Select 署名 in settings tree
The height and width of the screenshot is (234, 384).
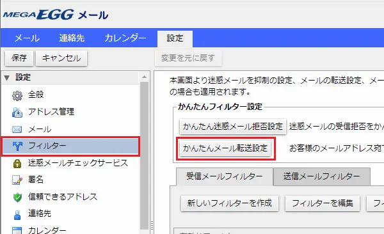[x=36, y=180]
